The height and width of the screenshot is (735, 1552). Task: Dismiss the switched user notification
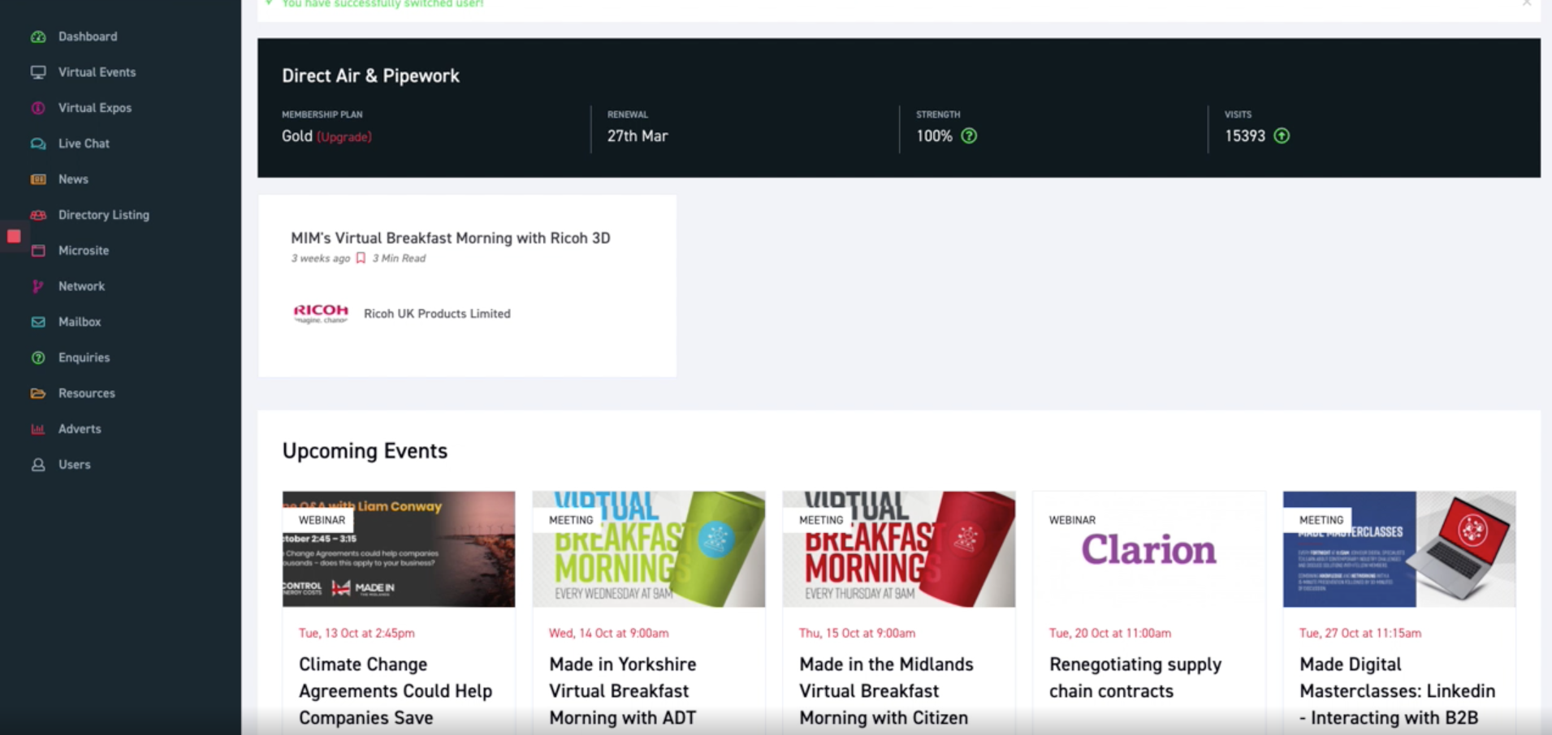(1527, 3)
